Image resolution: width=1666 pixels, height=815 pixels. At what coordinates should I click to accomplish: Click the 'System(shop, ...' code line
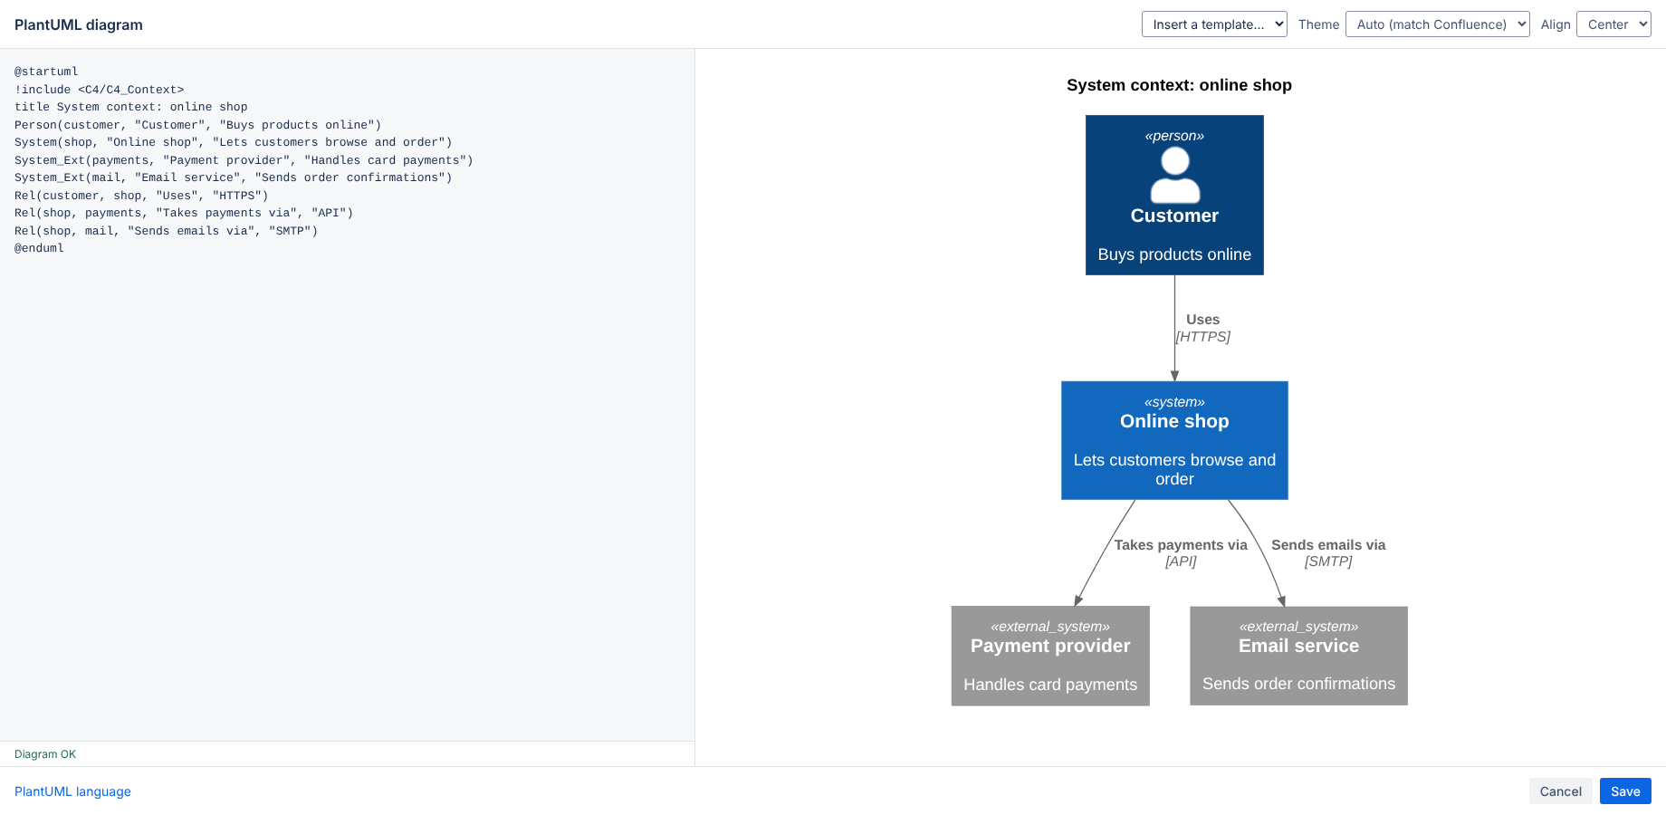coord(234,142)
